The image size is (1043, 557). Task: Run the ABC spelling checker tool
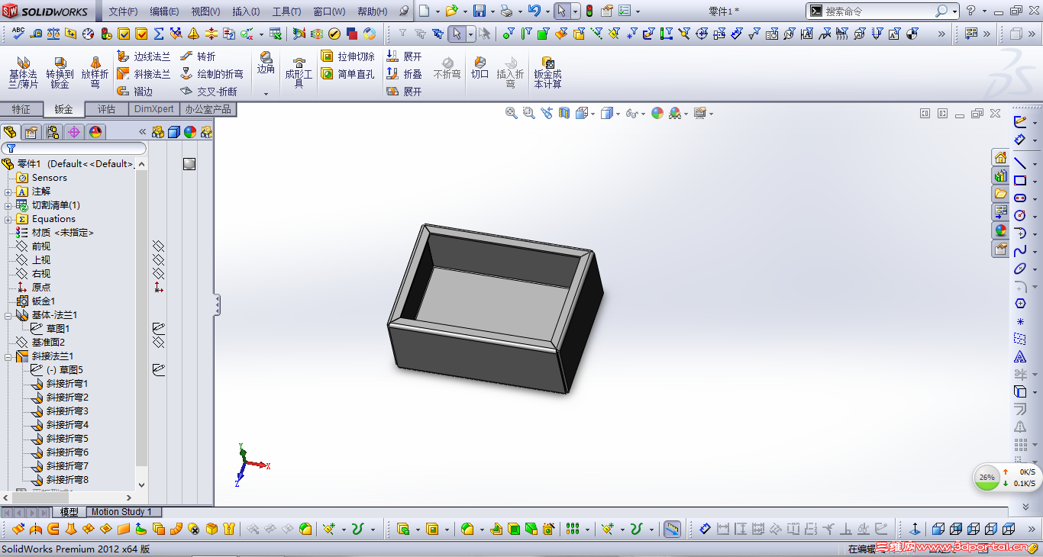point(18,34)
